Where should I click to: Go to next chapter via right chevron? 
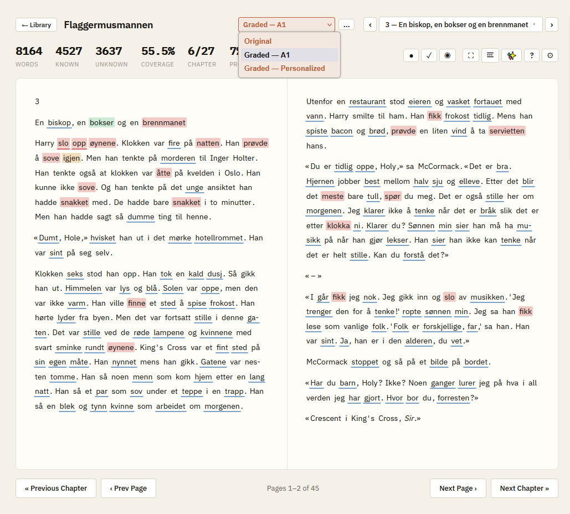pos(552,25)
